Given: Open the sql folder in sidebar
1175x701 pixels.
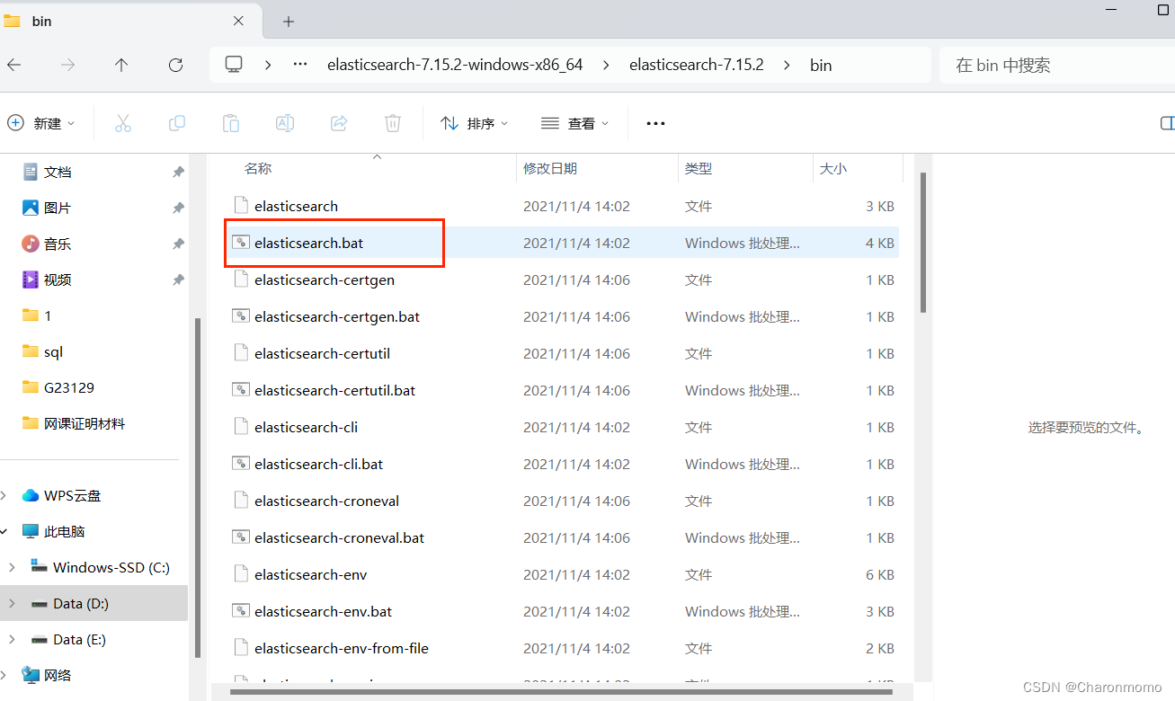Looking at the screenshot, I should (x=54, y=351).
